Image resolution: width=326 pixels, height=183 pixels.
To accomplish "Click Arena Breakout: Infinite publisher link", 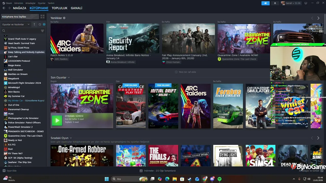I will click(122, 62).
